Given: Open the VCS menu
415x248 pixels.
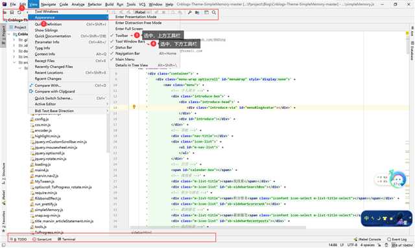Looking at the screenshot, I should 142,5.
